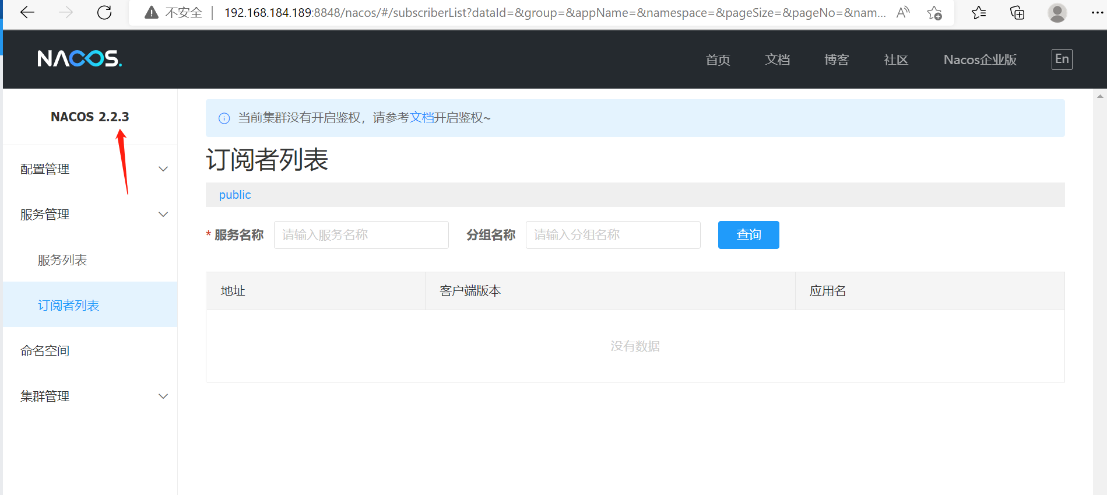This screenshot has width=1107, height=495.
Task: Collapse the 服务管理 sidebar menu
Action: point(90,215)
